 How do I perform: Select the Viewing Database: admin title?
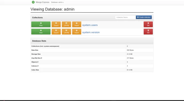(x=52, y=9)
